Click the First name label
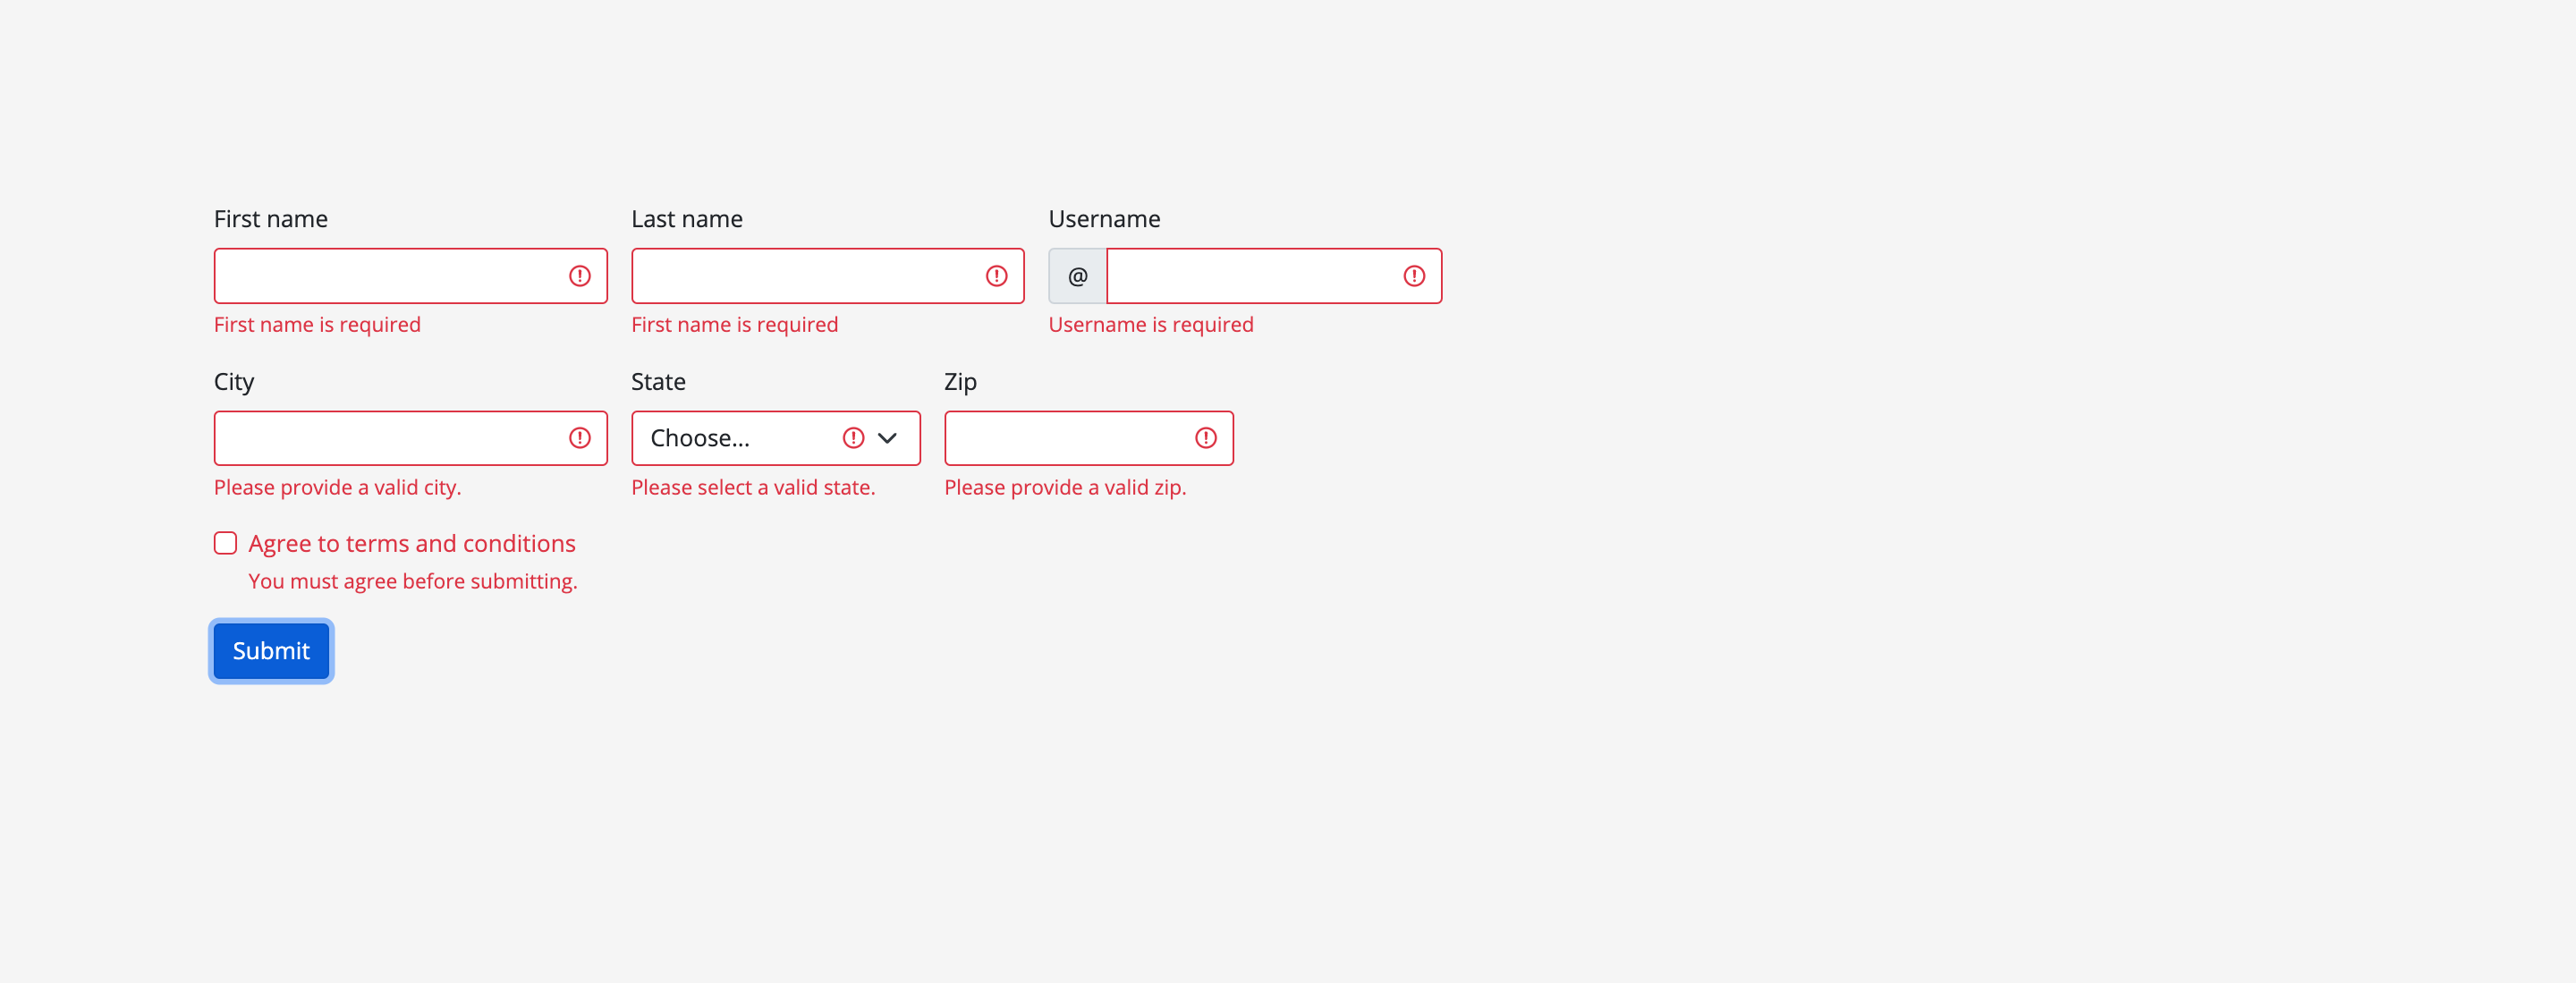The image size is (2576, 983). click(270, 218)
